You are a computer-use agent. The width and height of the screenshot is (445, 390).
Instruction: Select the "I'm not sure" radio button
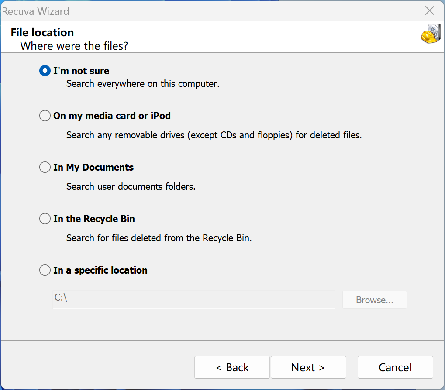45,71
